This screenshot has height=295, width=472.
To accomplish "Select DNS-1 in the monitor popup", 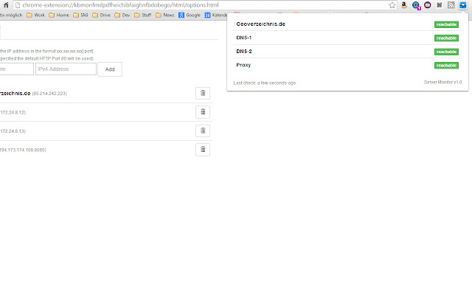I will pos(244,38).
